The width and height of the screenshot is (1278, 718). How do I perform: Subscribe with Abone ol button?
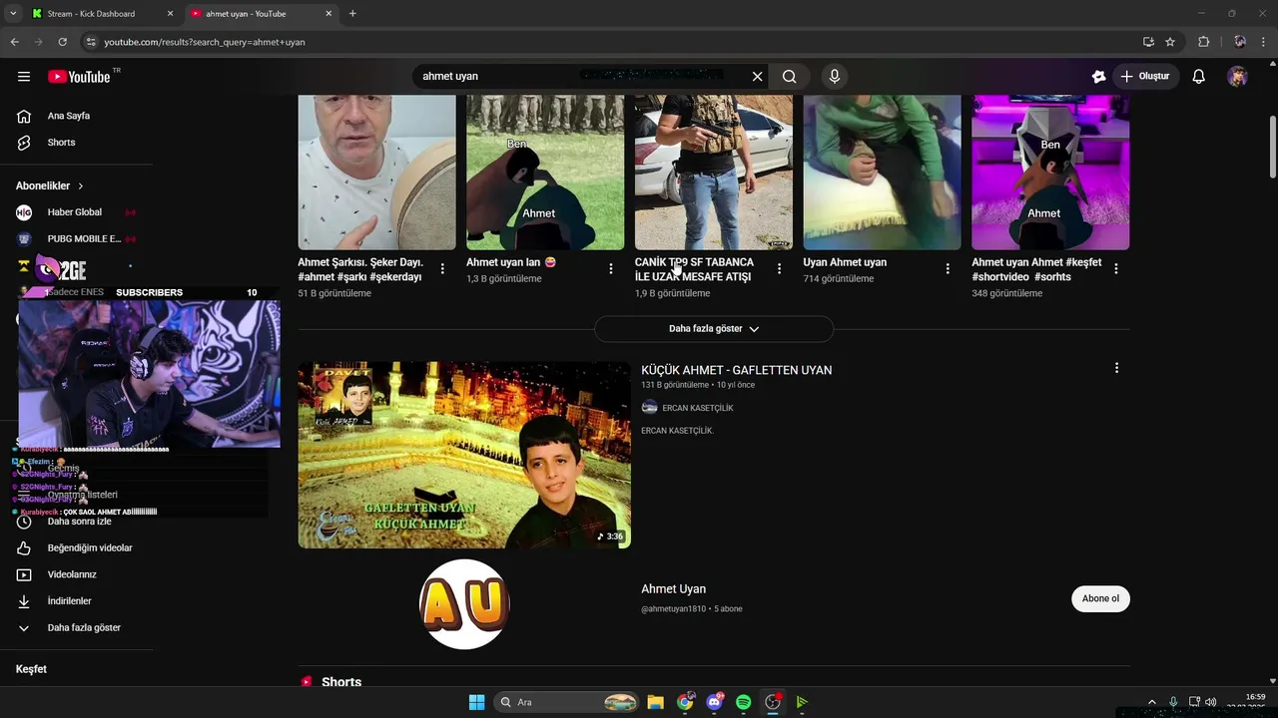click(x=1100, y=598)
